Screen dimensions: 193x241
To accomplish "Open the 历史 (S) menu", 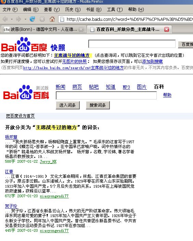I will click(73, 10).
